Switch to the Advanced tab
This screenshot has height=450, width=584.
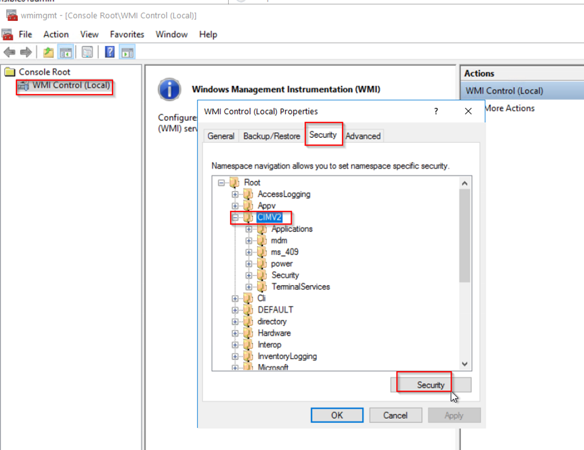point(363,136)
